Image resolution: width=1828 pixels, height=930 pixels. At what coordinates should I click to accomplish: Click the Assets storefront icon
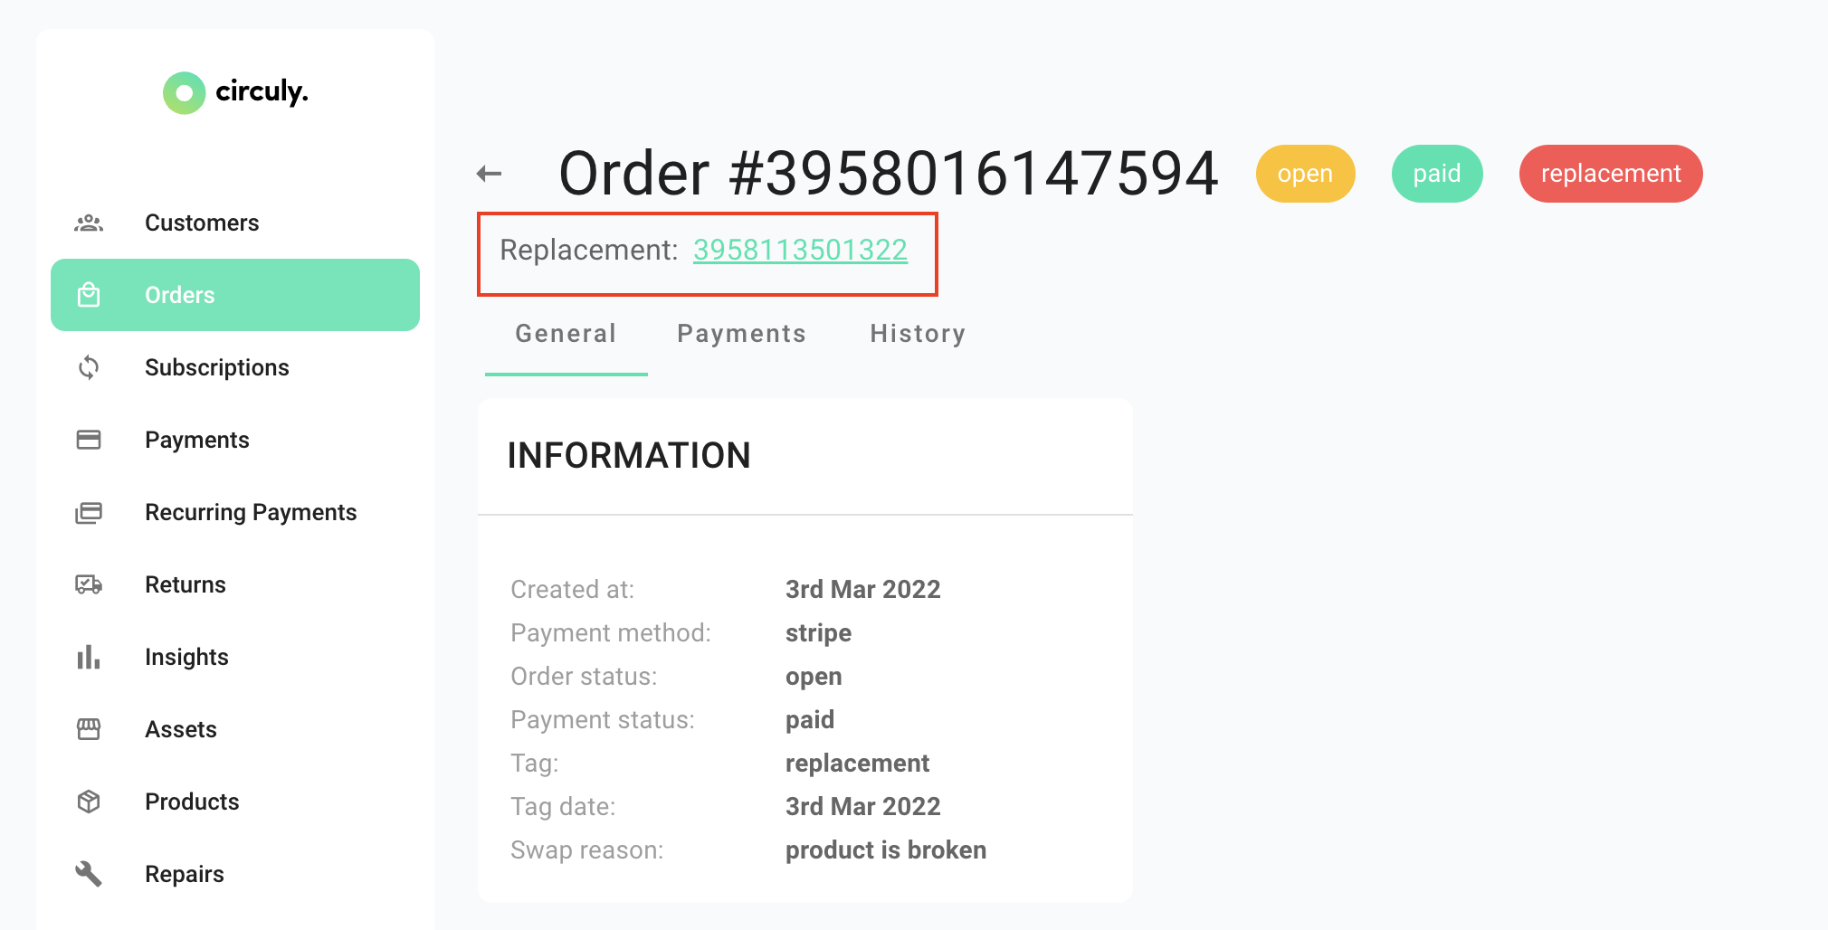click(x=89, y=729)
